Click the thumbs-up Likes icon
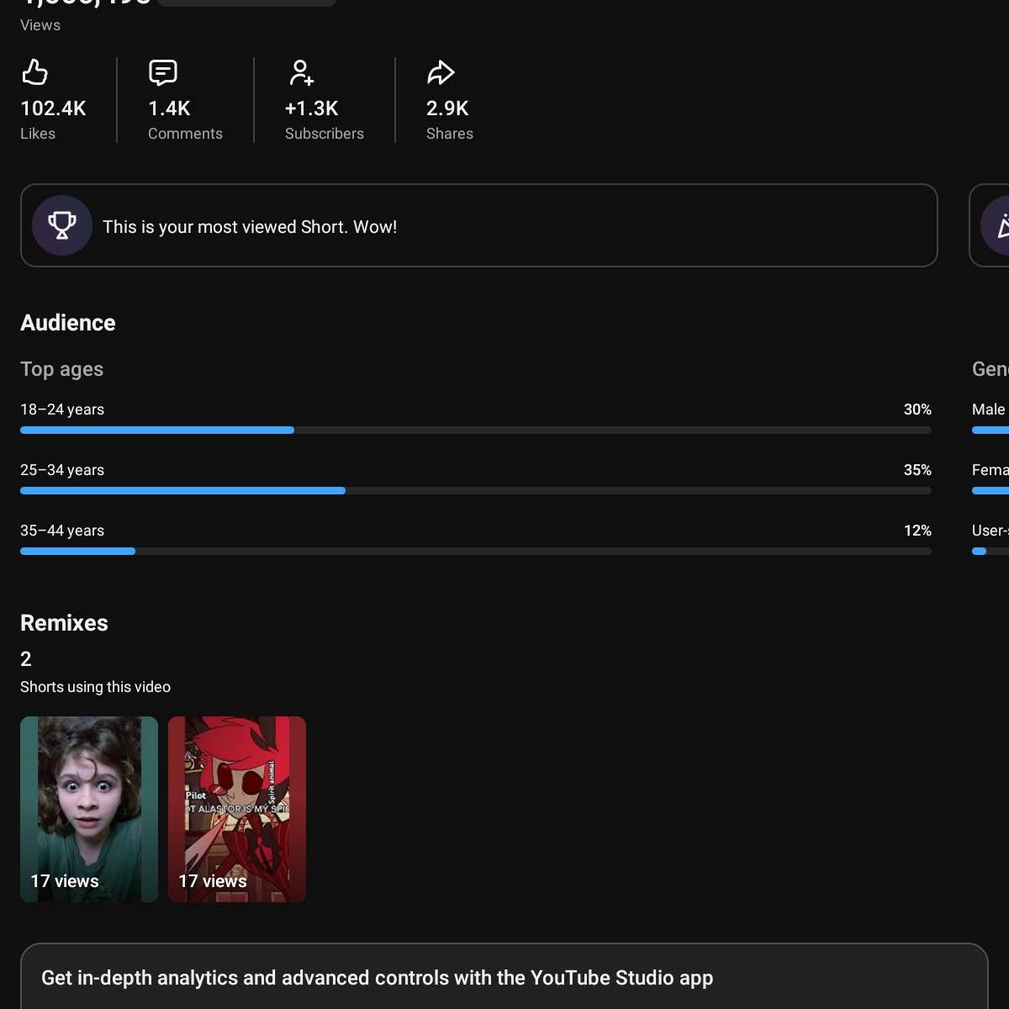The image size is (1009, 1009). point(34,72)
